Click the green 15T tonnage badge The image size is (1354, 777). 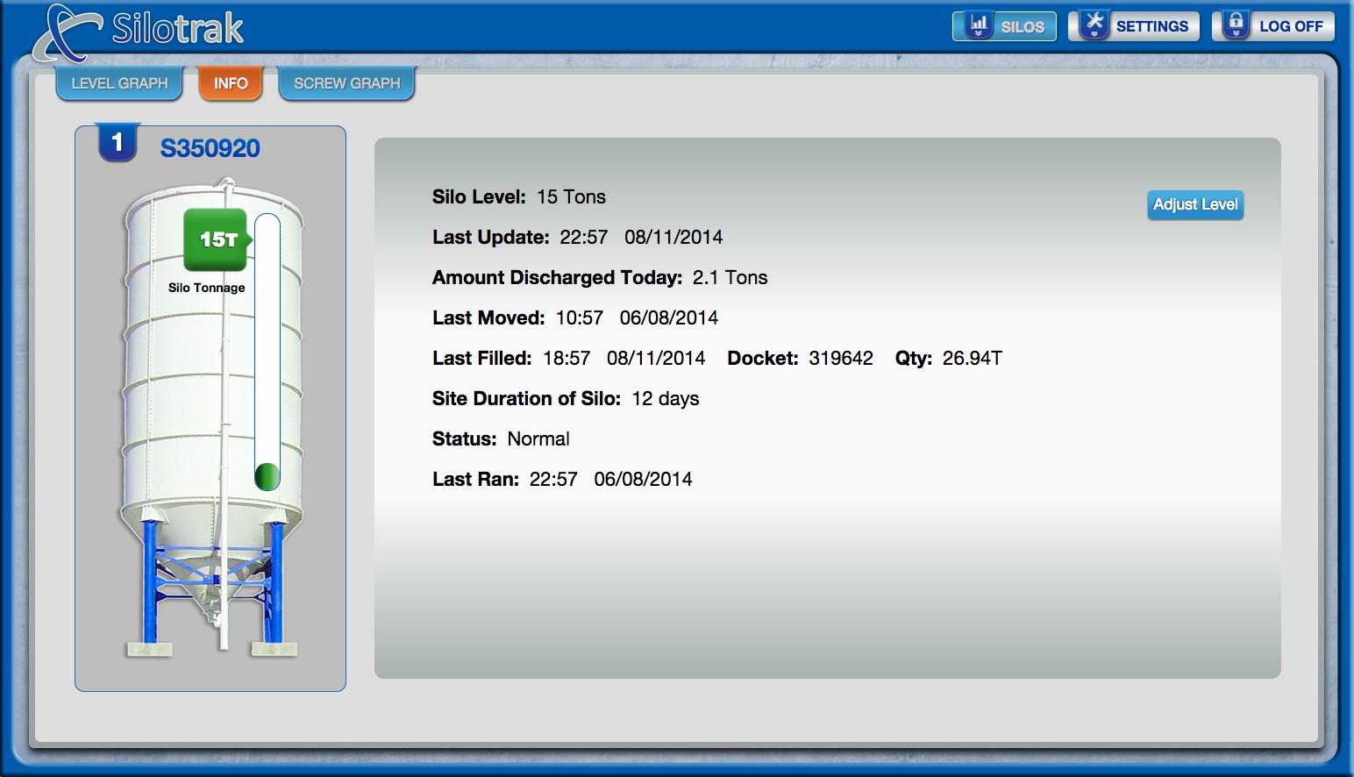[x=217, y=239]
